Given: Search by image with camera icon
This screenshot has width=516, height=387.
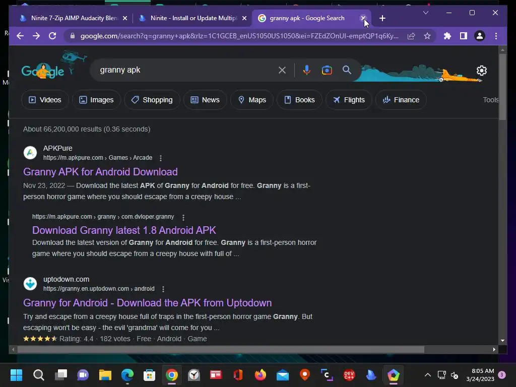Looking at the screenshot, I should [327, 70].
